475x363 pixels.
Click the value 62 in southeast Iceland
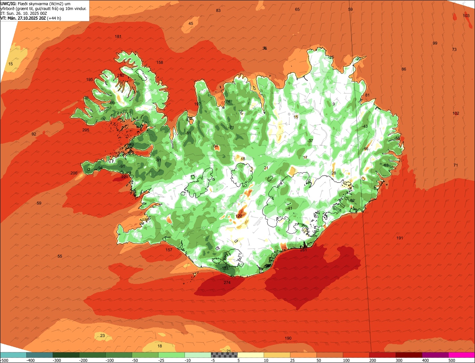point(353,200)
